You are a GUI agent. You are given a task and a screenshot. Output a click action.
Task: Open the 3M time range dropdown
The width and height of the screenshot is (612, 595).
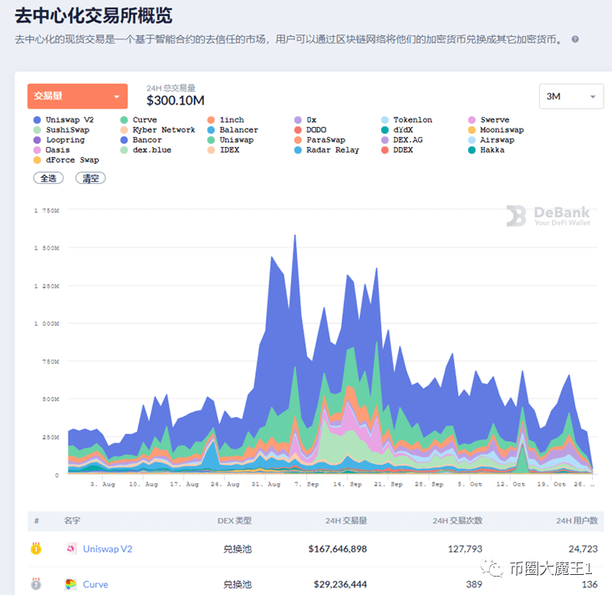click(571, 96)
